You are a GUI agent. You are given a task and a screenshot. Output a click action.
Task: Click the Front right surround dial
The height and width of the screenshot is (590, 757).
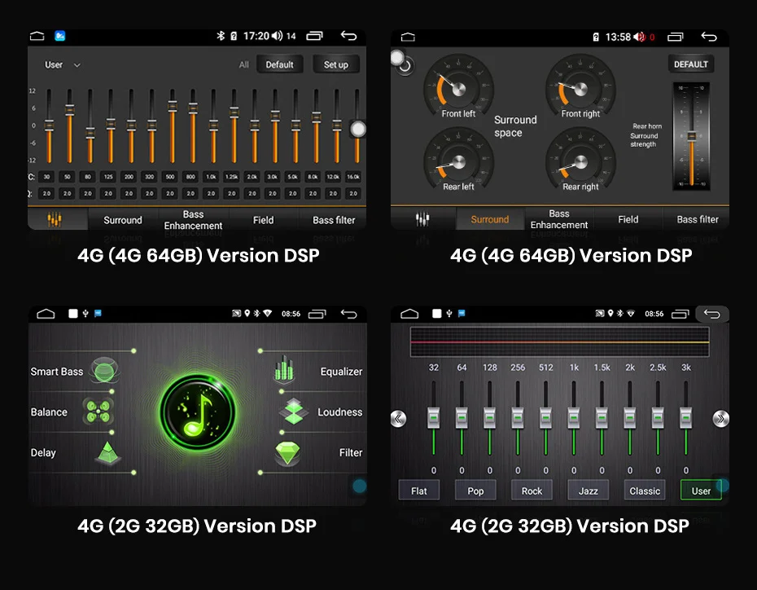click(x=580, y=87)
